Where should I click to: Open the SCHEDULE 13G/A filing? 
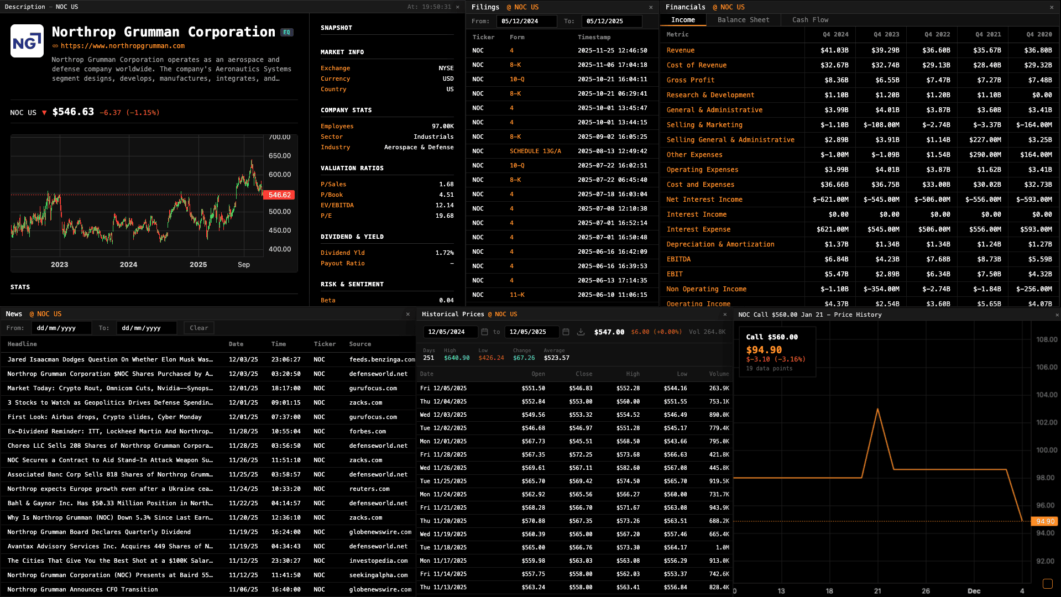[562, 151]
